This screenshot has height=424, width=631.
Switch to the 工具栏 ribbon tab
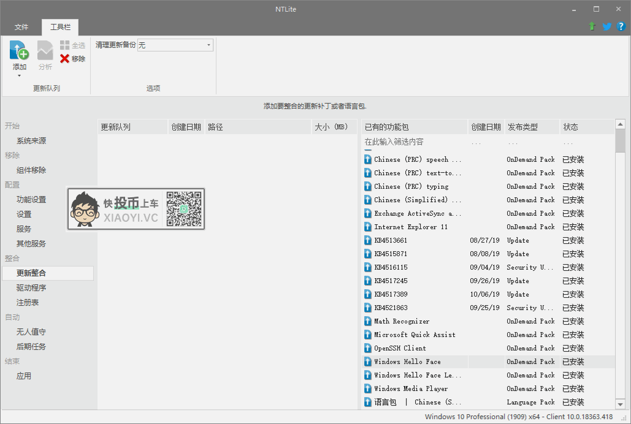point(60,27)
